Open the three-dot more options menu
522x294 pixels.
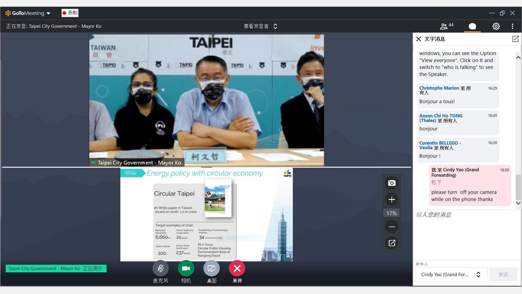coord(512,26)
